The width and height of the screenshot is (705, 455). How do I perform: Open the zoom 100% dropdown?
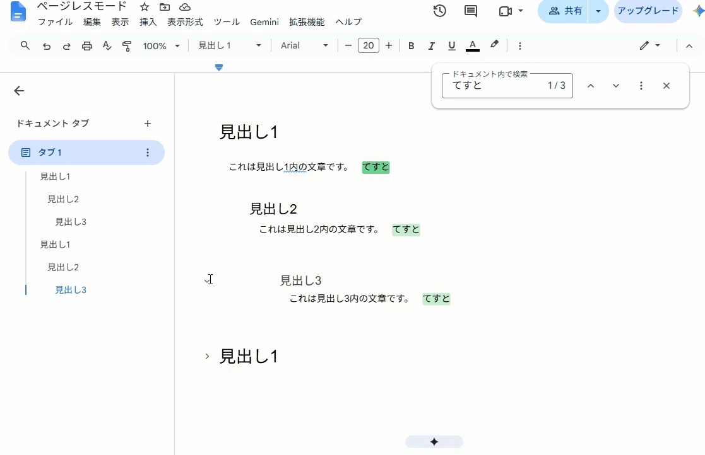[x=162, y=46]
